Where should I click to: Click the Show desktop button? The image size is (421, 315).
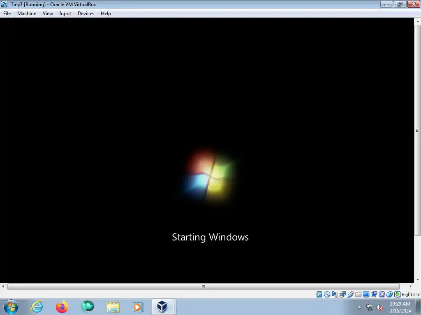[x=418, y=307]
